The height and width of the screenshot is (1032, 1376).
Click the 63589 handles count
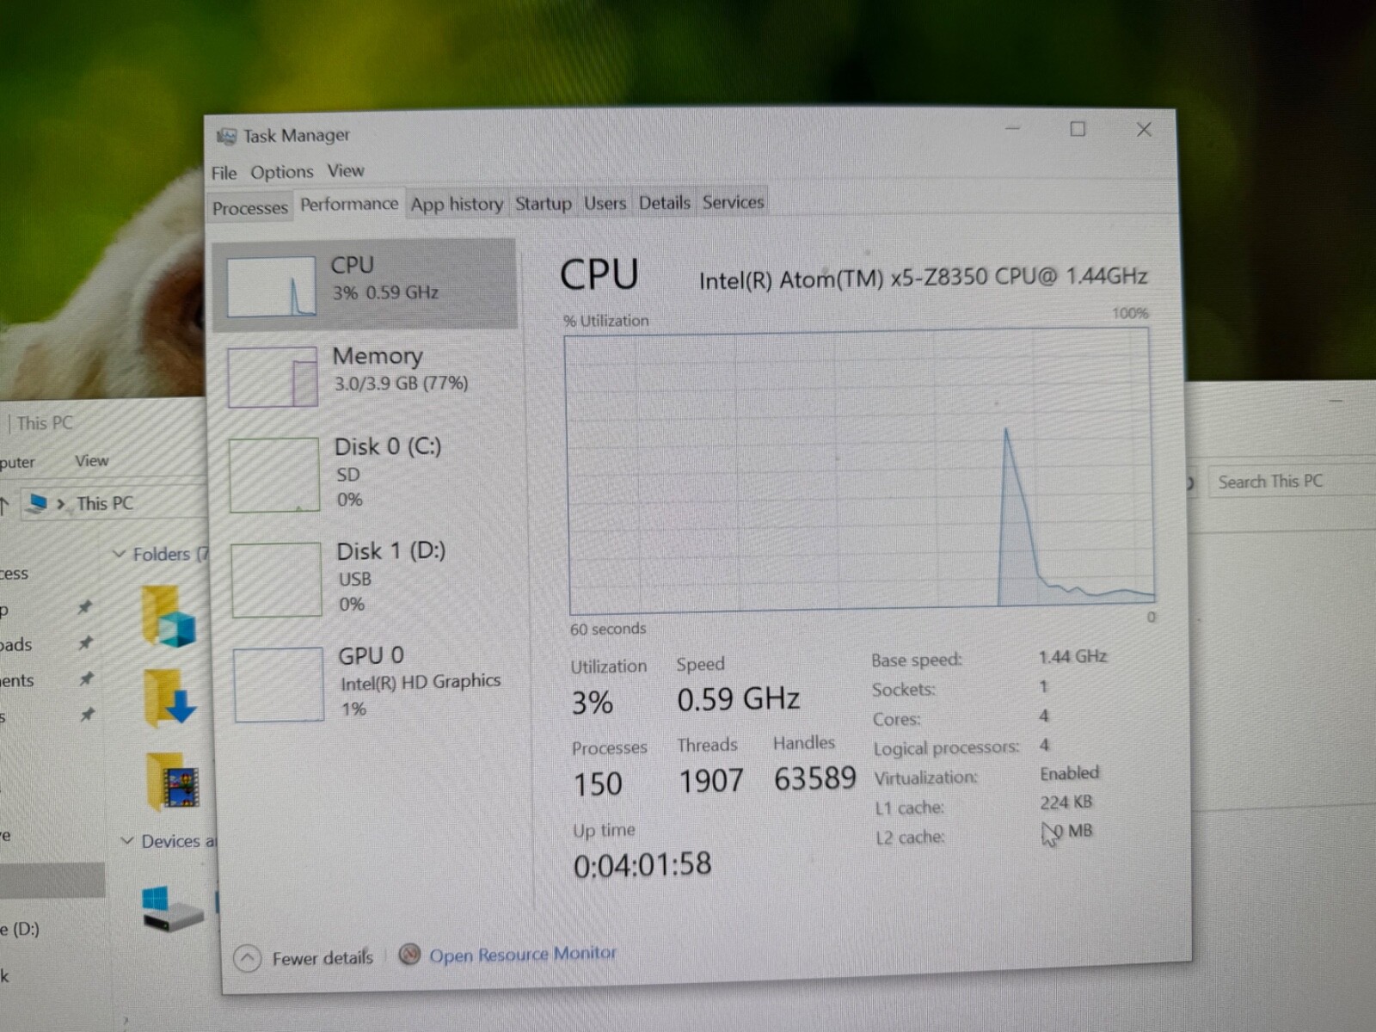814,778
